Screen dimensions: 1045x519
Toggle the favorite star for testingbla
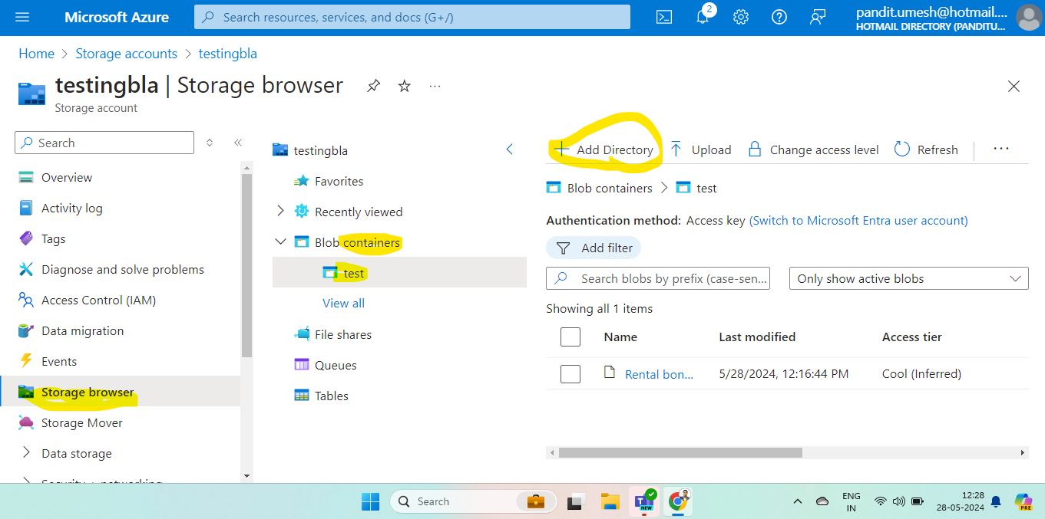[404, 86]
